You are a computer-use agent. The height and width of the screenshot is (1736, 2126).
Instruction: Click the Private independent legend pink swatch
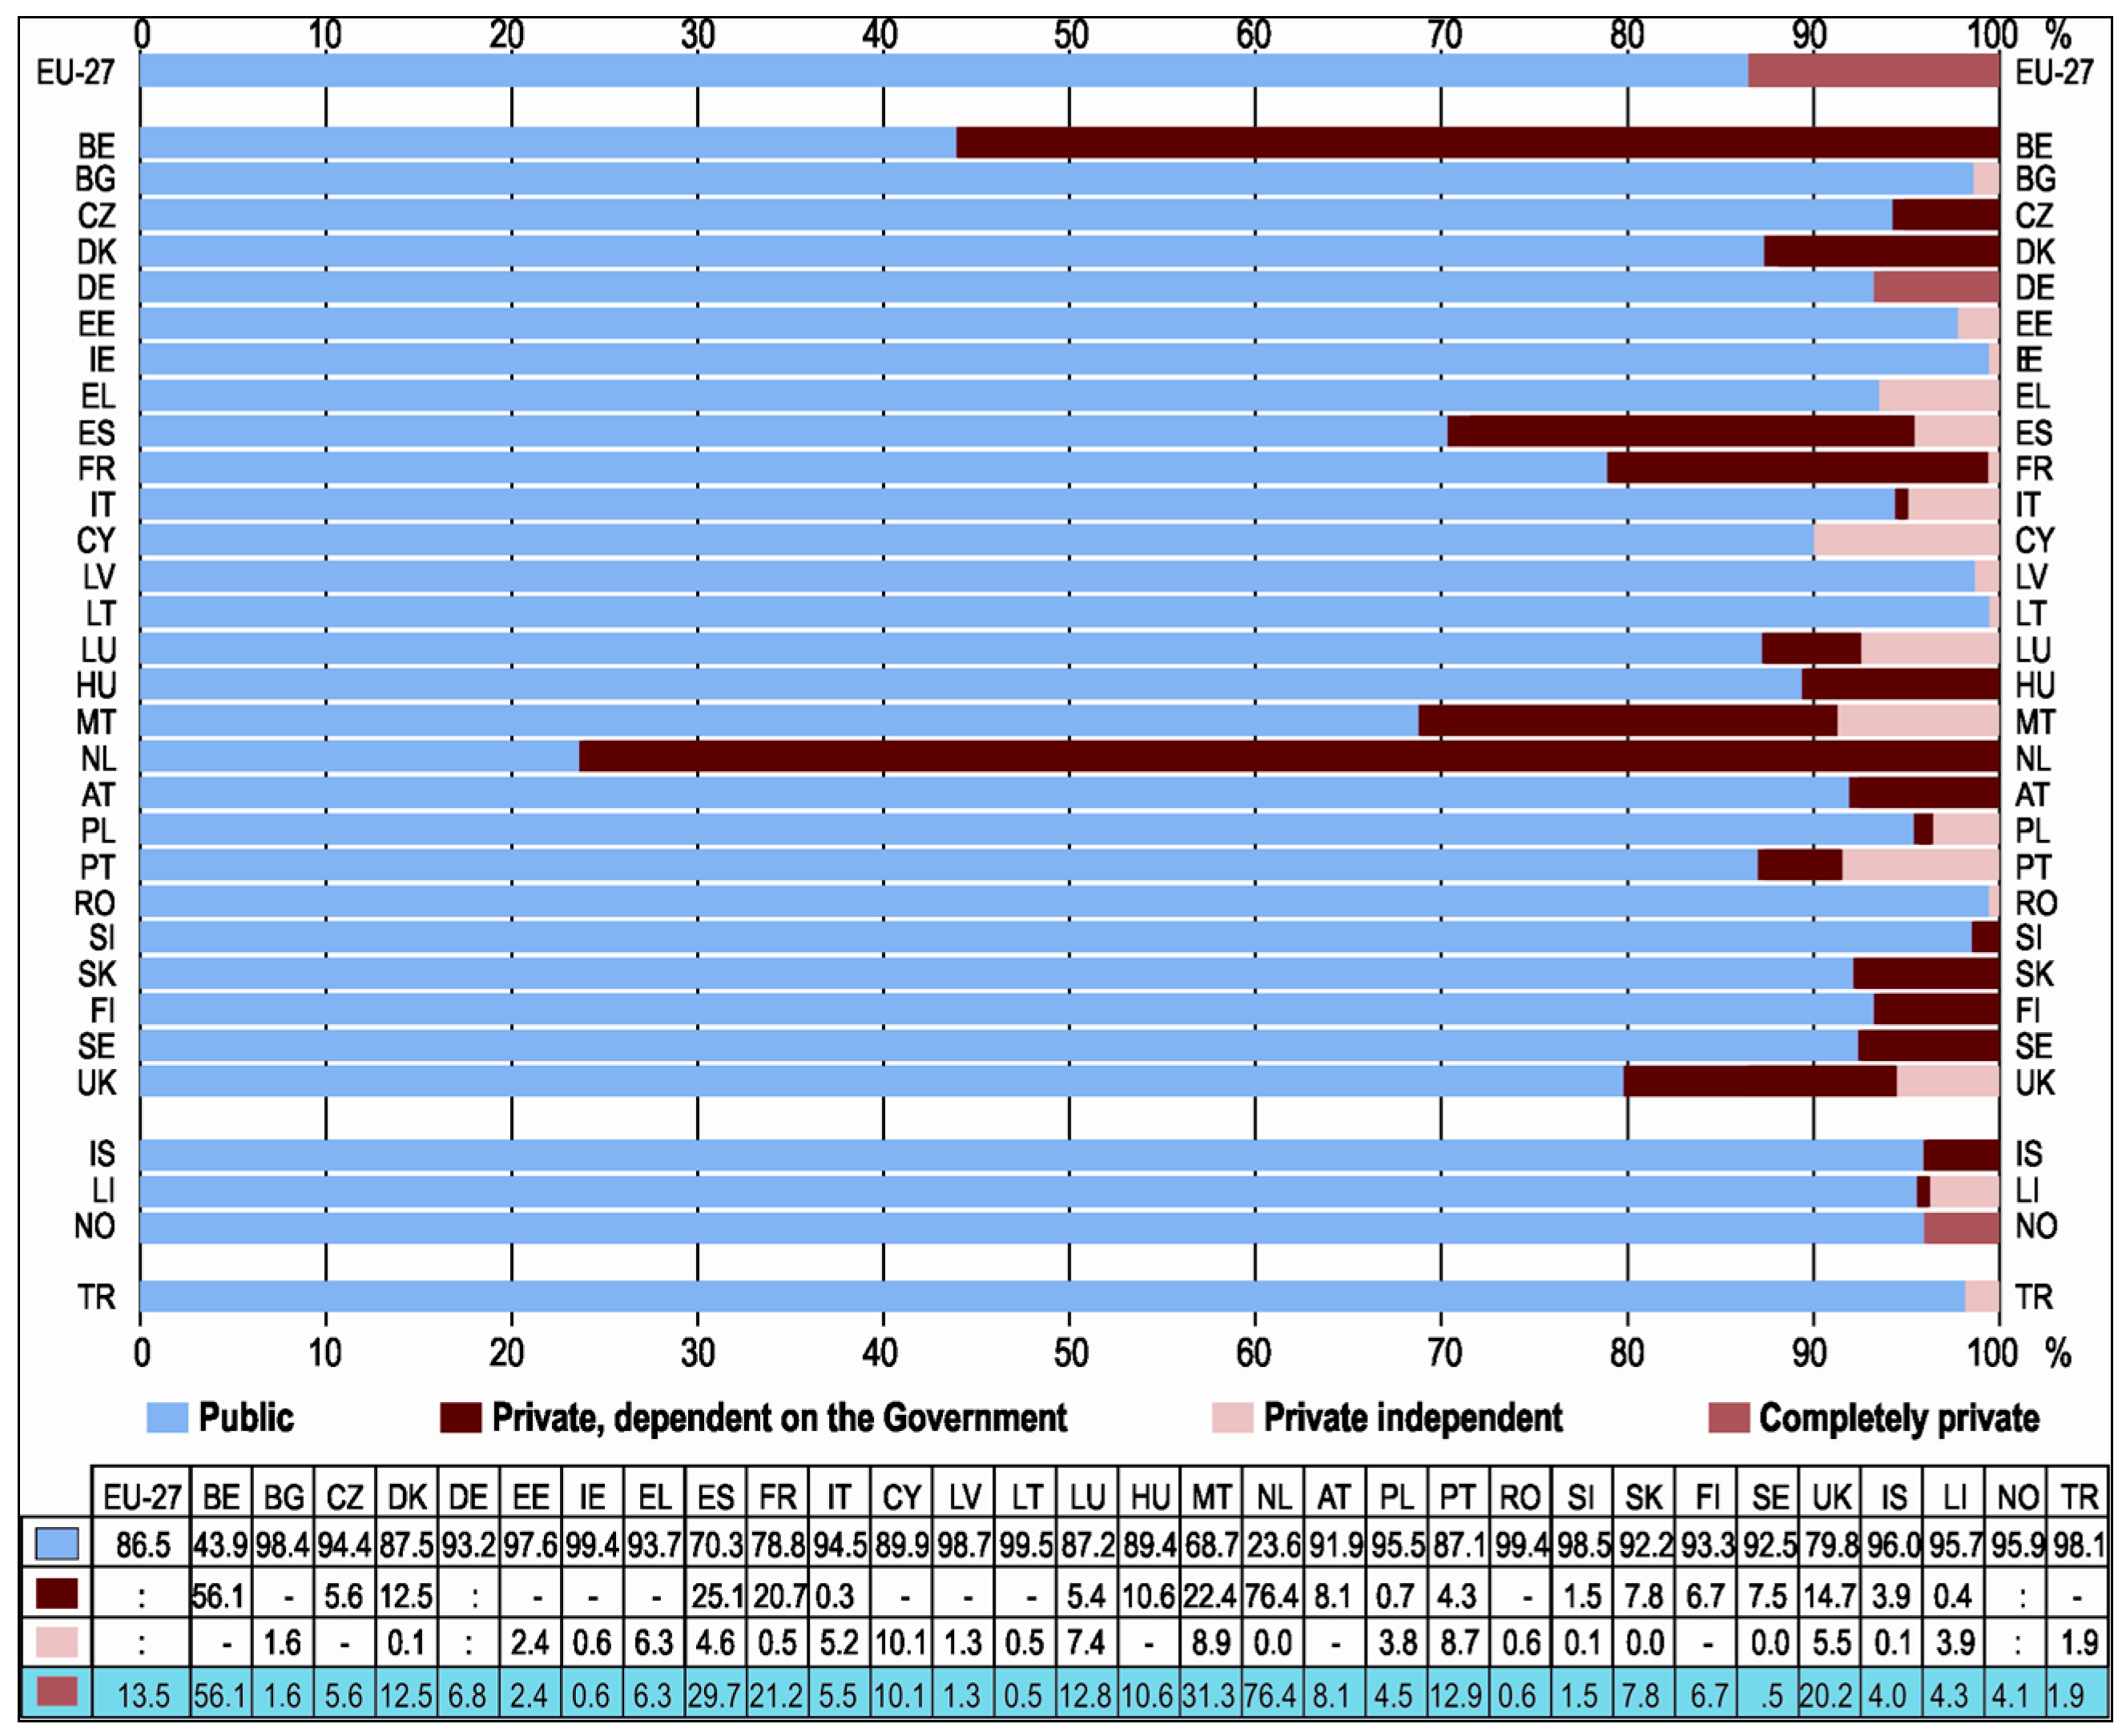(x=1233, y=1417)
